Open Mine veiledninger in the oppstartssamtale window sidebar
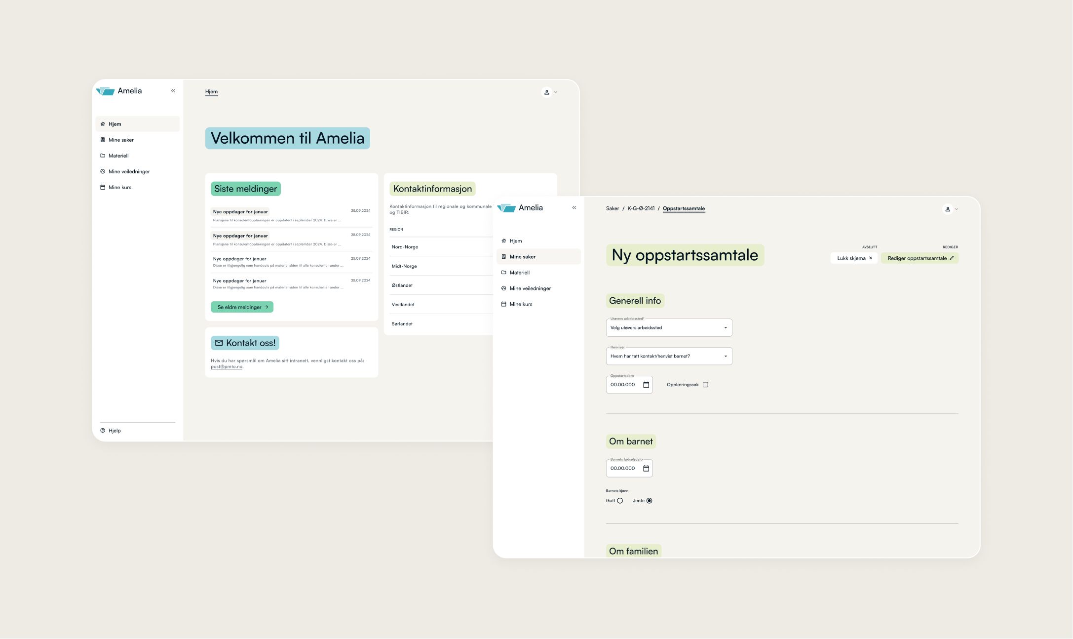 (x=538, y=288)
